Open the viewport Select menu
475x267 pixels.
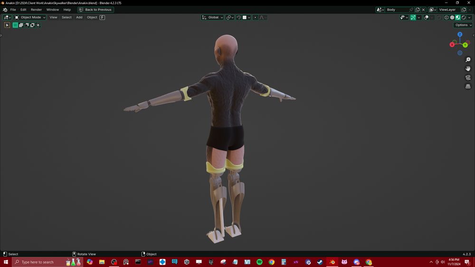click(66, 18)
